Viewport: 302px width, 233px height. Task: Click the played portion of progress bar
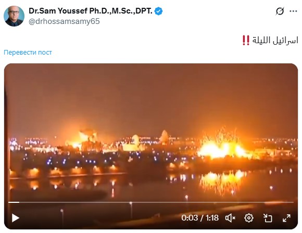point(14,202)
